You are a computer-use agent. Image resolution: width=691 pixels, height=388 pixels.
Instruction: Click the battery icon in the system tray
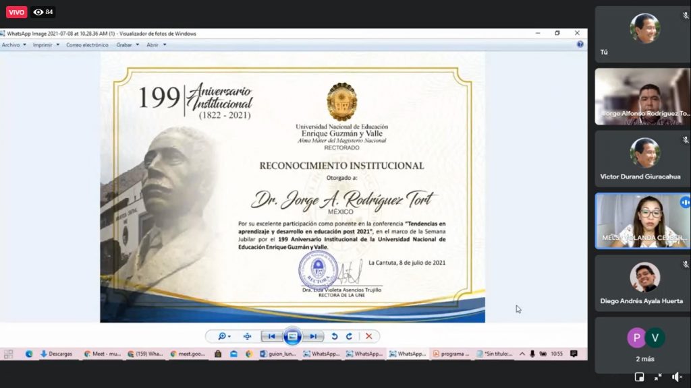[543, 354]
